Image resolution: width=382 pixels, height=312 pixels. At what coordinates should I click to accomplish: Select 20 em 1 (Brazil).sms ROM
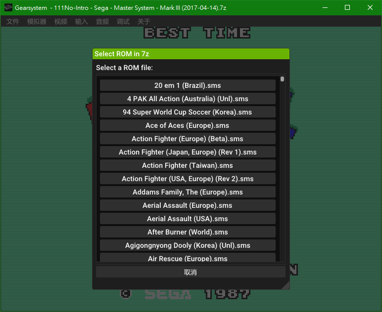pyautogui.click(x=188, y=85)
